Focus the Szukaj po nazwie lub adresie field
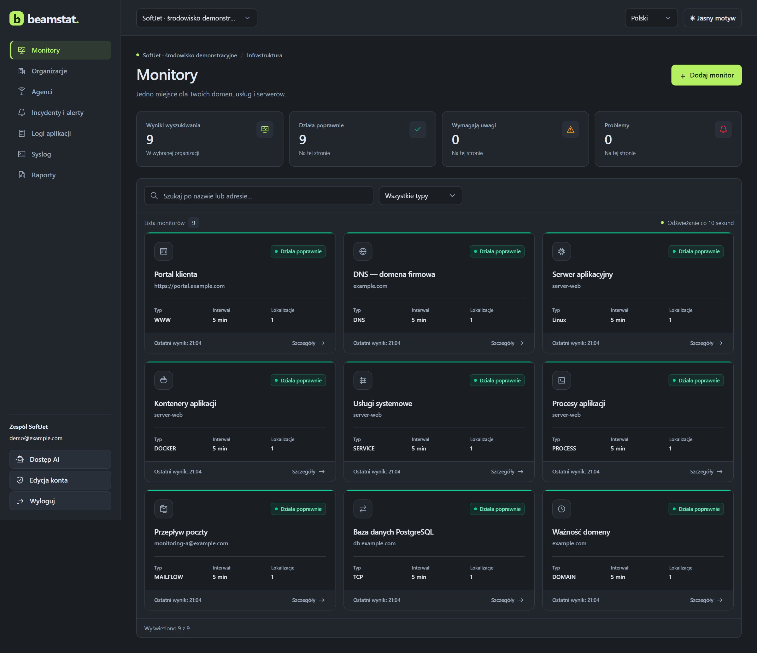Screen dimensions: 757x653 click(x=259, y=196)
